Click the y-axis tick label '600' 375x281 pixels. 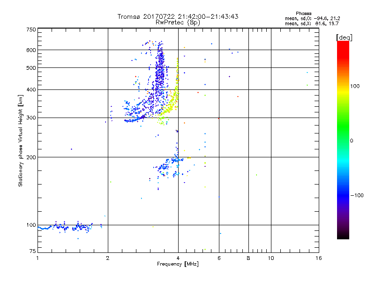31,50
